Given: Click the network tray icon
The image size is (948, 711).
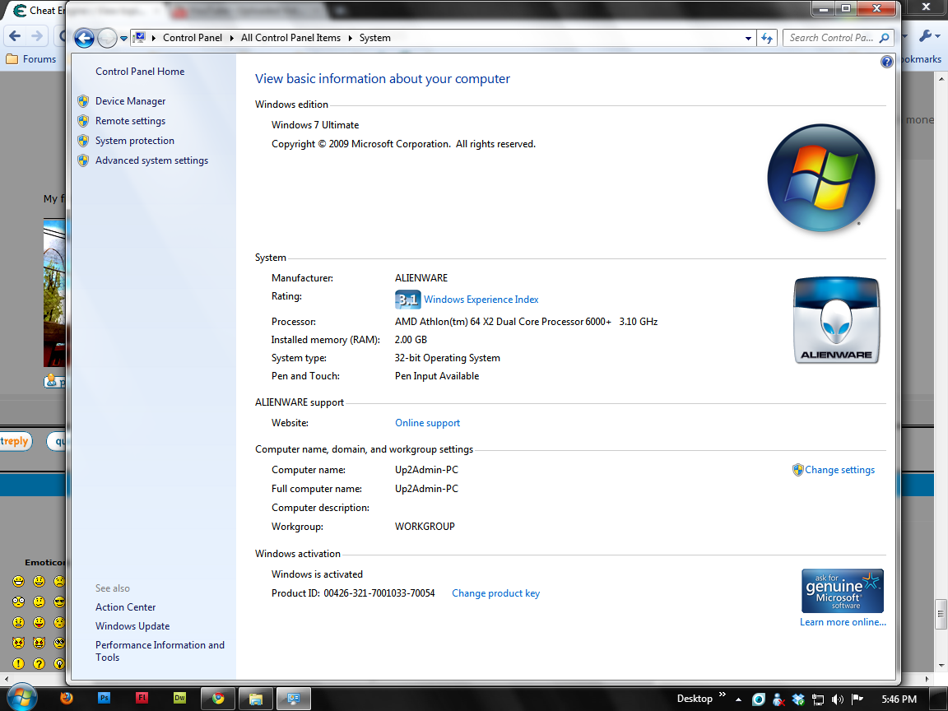Looking at the screenshot, I should coord(817,699).
